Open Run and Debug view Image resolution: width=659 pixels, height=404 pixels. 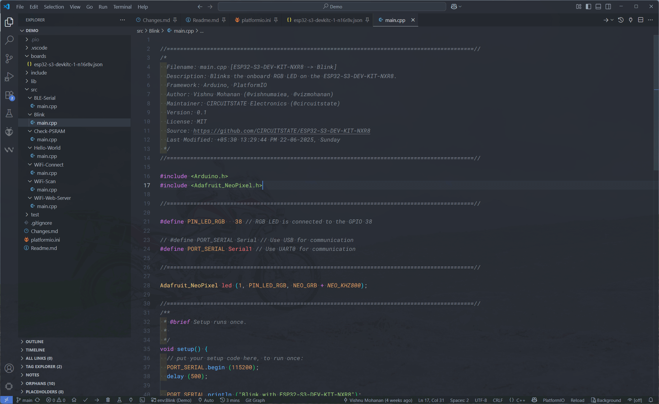coord(9,77)
